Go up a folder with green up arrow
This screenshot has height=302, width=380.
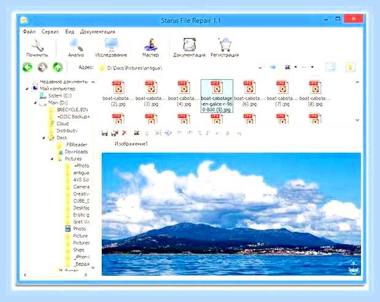[58, 68]
